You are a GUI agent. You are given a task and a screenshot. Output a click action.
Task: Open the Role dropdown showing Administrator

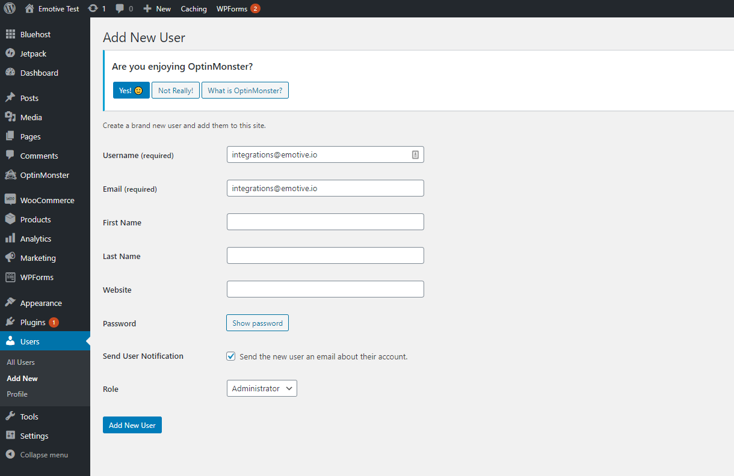[x=262, y=388]
